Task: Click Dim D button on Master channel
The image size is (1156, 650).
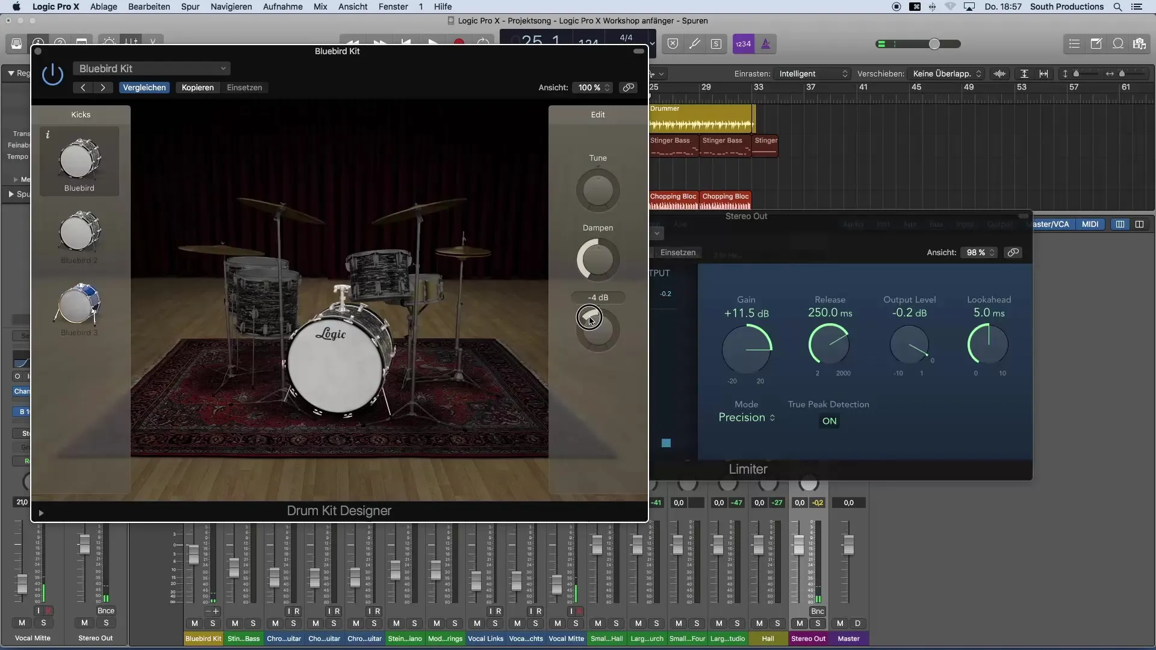Action: 858,624
